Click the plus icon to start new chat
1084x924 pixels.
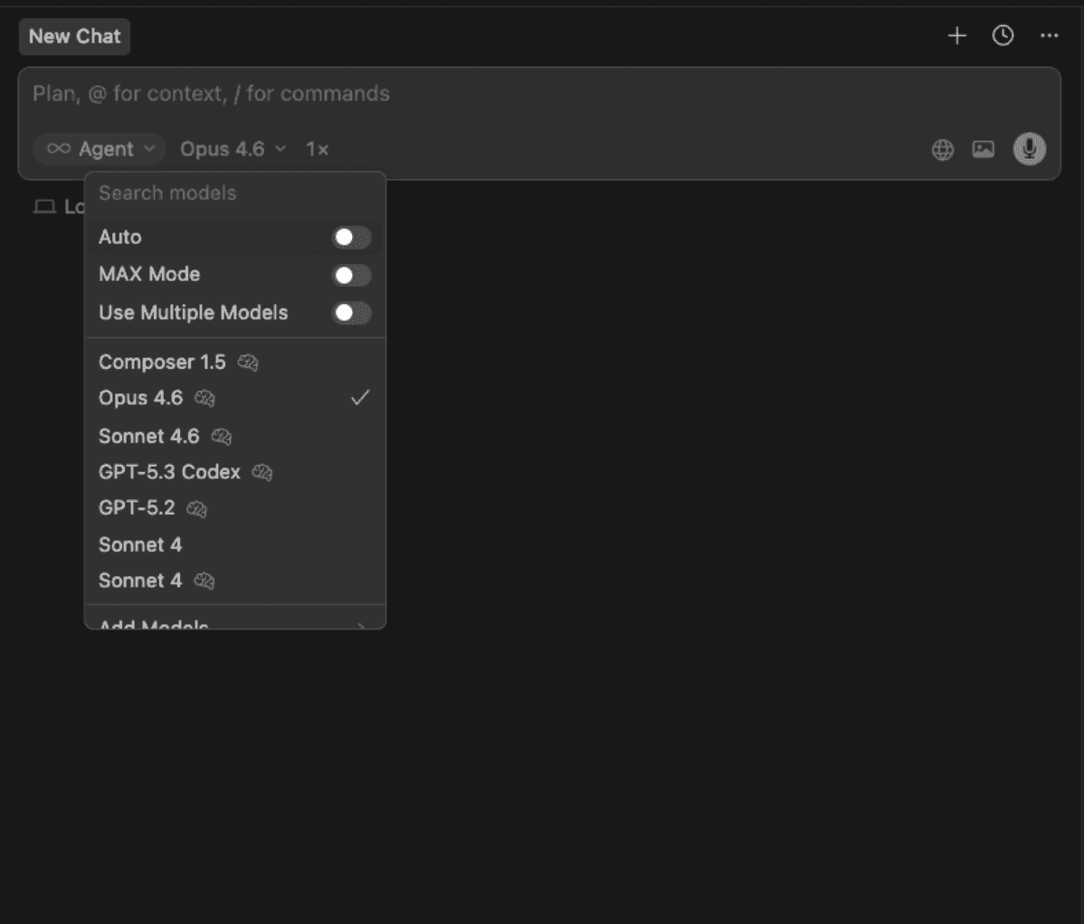click(x=956, y=36)
